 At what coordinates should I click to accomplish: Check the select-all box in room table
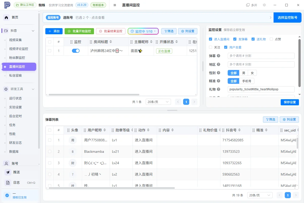click(50, 42)
